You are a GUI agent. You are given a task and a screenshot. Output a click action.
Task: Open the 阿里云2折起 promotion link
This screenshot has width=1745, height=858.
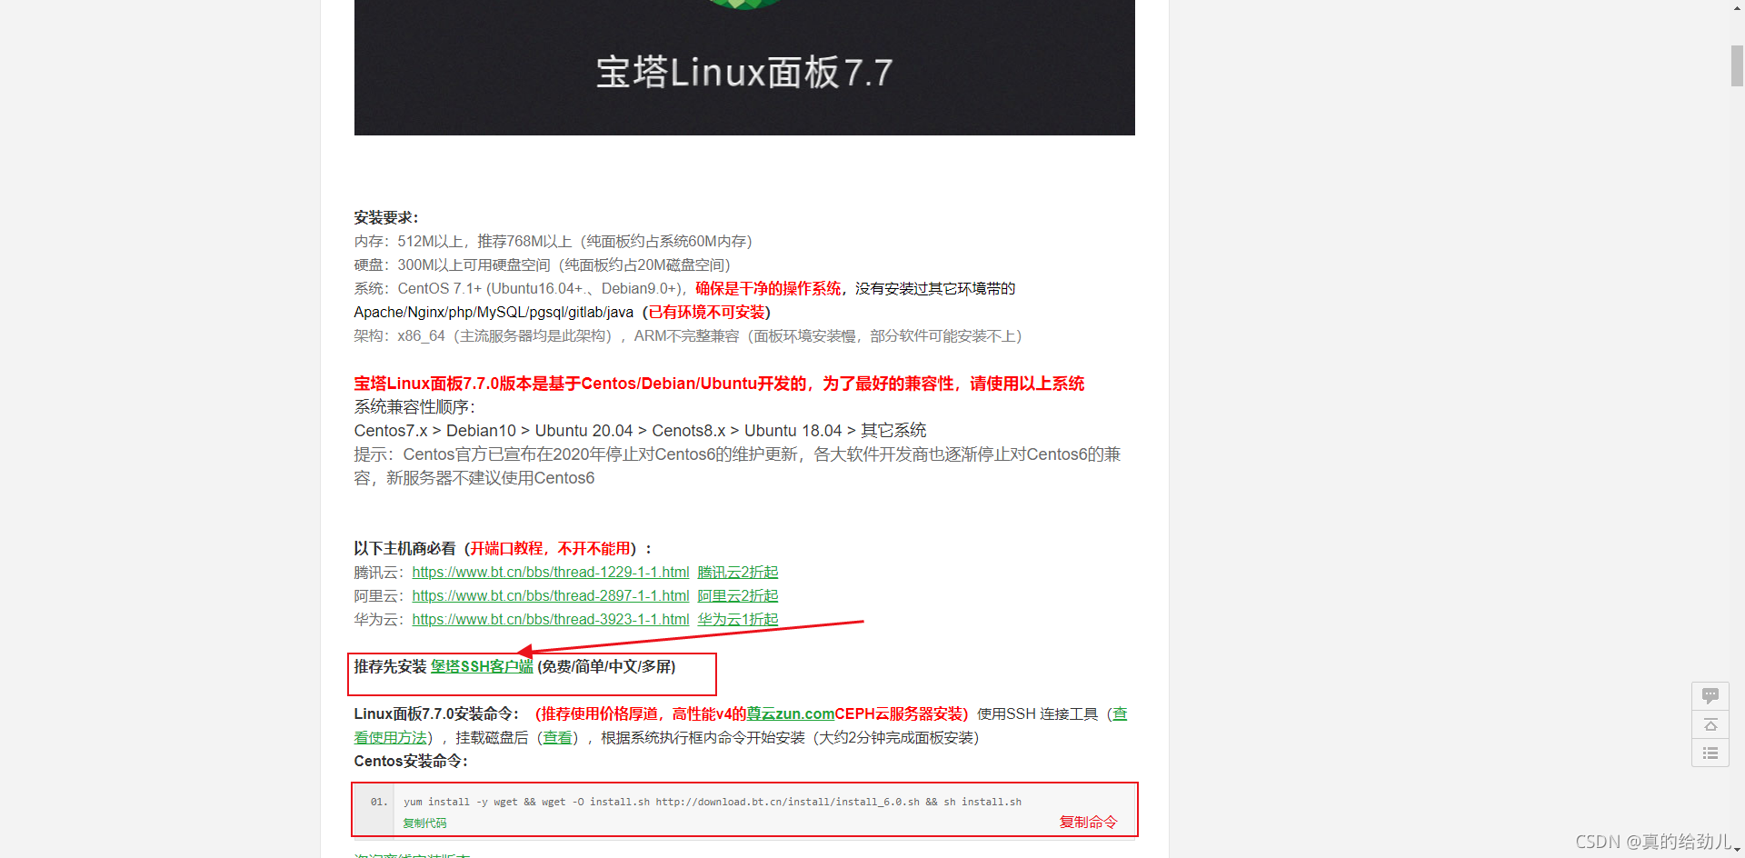tap(738, 596)
